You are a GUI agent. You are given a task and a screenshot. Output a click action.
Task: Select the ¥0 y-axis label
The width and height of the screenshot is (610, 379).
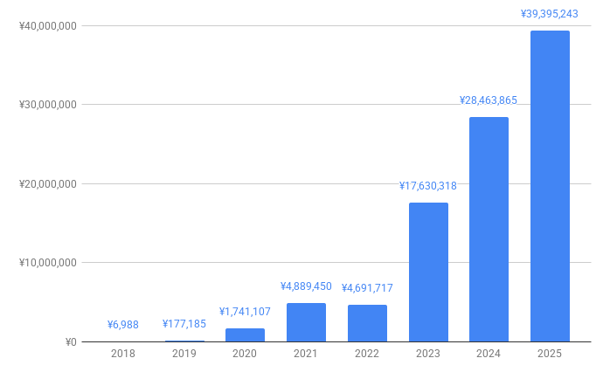tap(70, 342)
